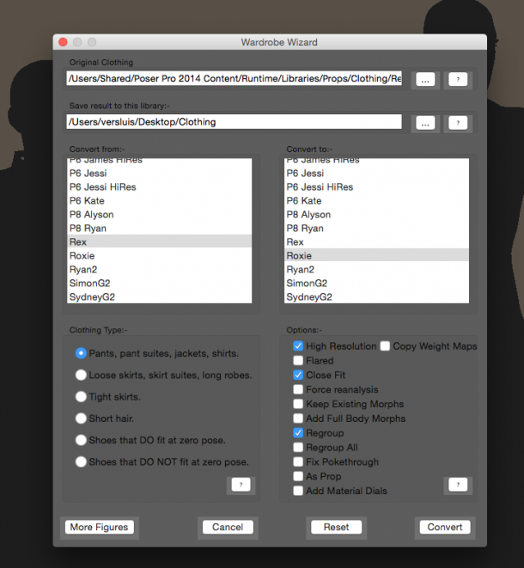Open help for save result library
This screenshot has height=568, width=524.
pos(458,122)
